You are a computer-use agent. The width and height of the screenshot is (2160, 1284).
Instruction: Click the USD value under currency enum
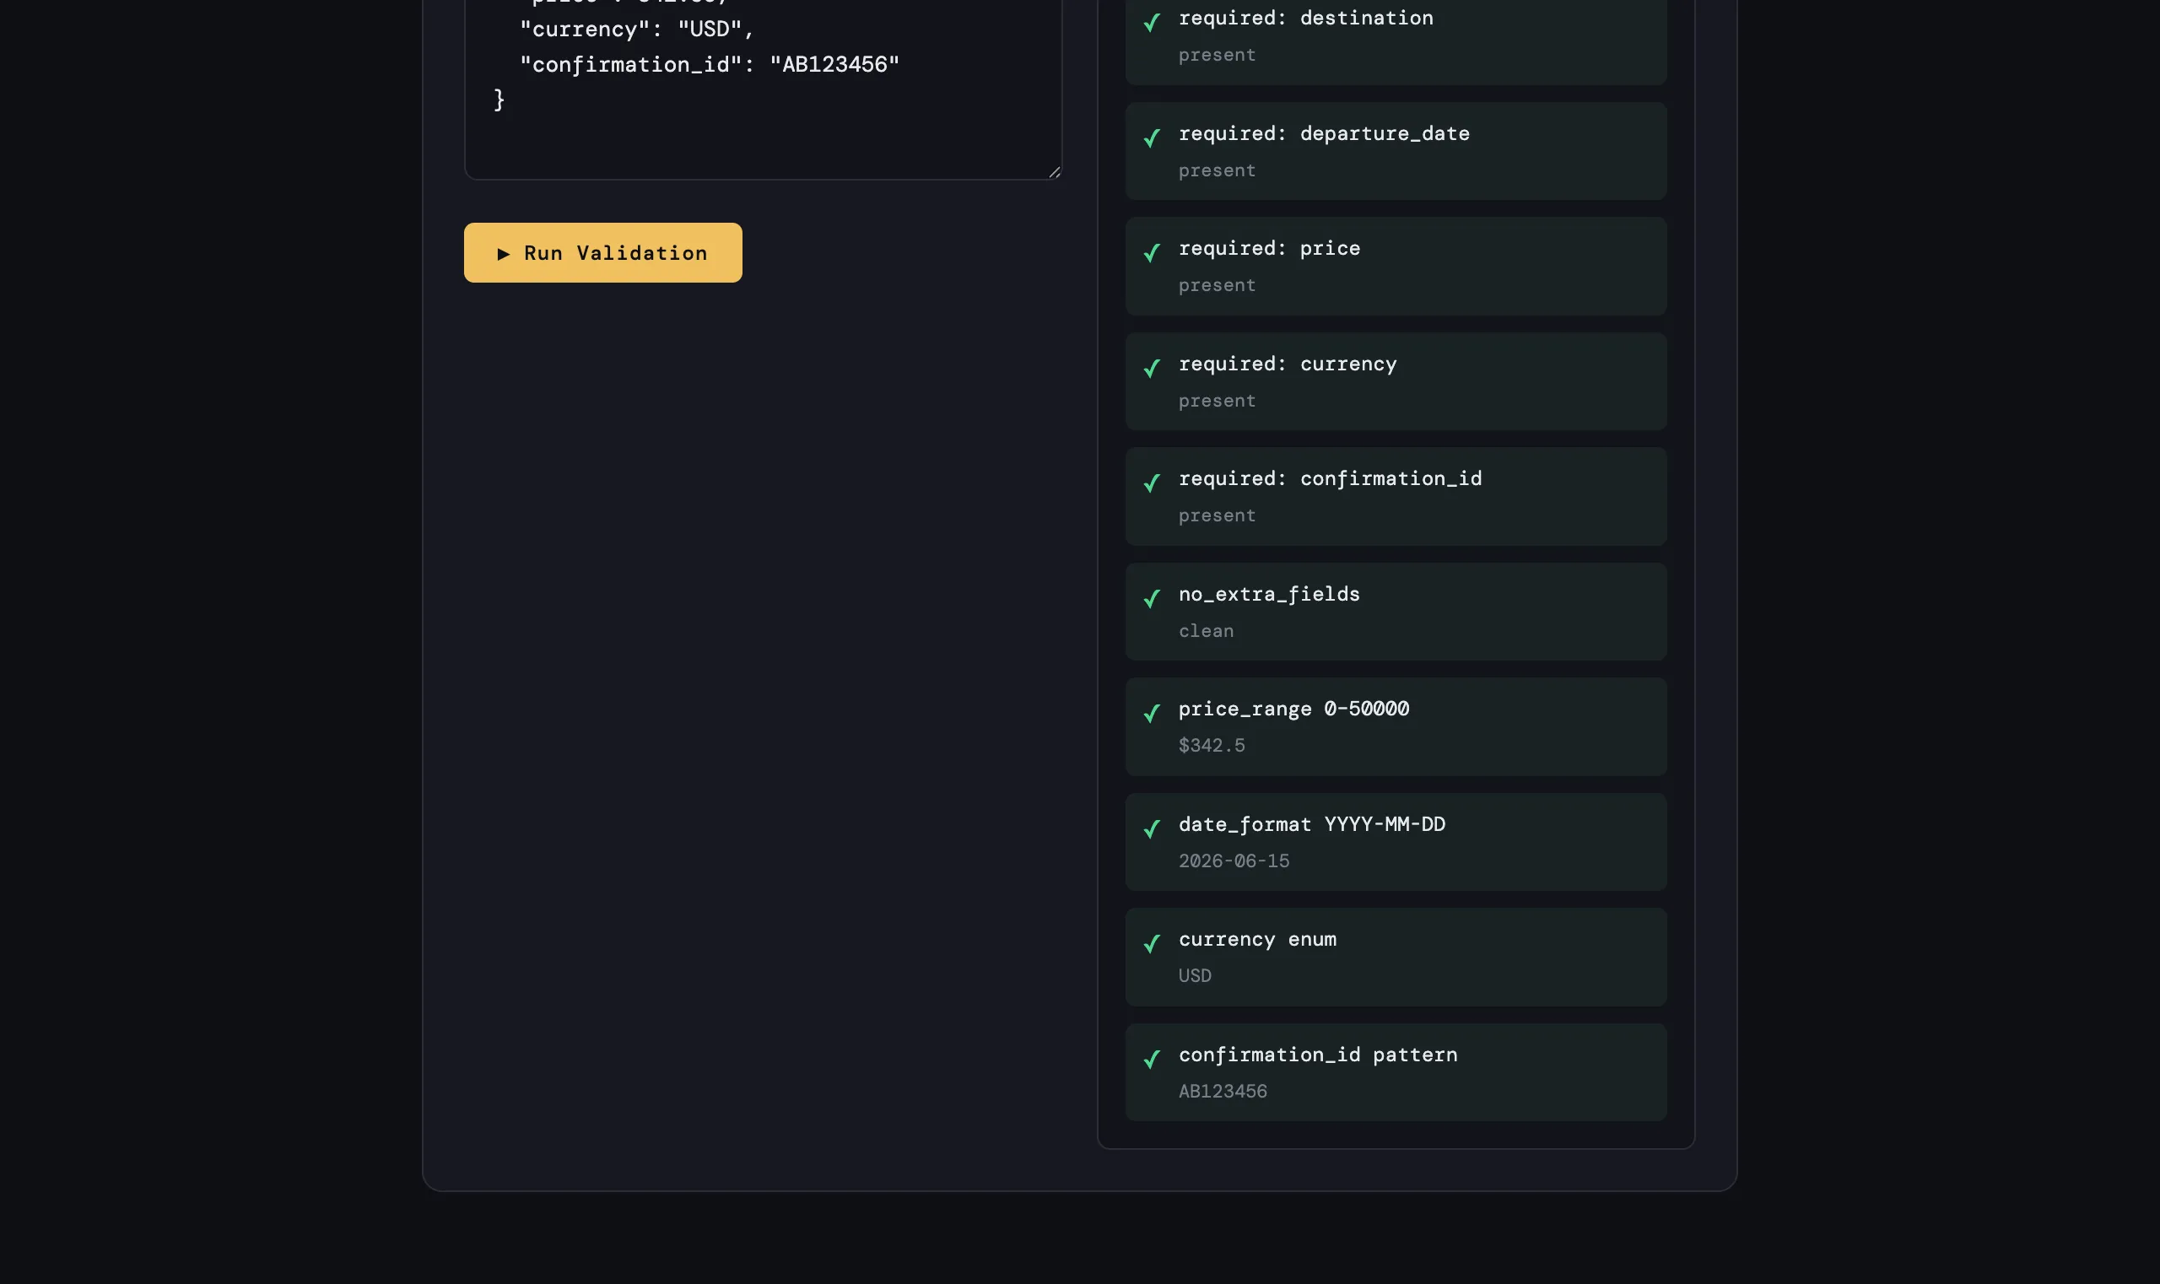coord(1194,975)
